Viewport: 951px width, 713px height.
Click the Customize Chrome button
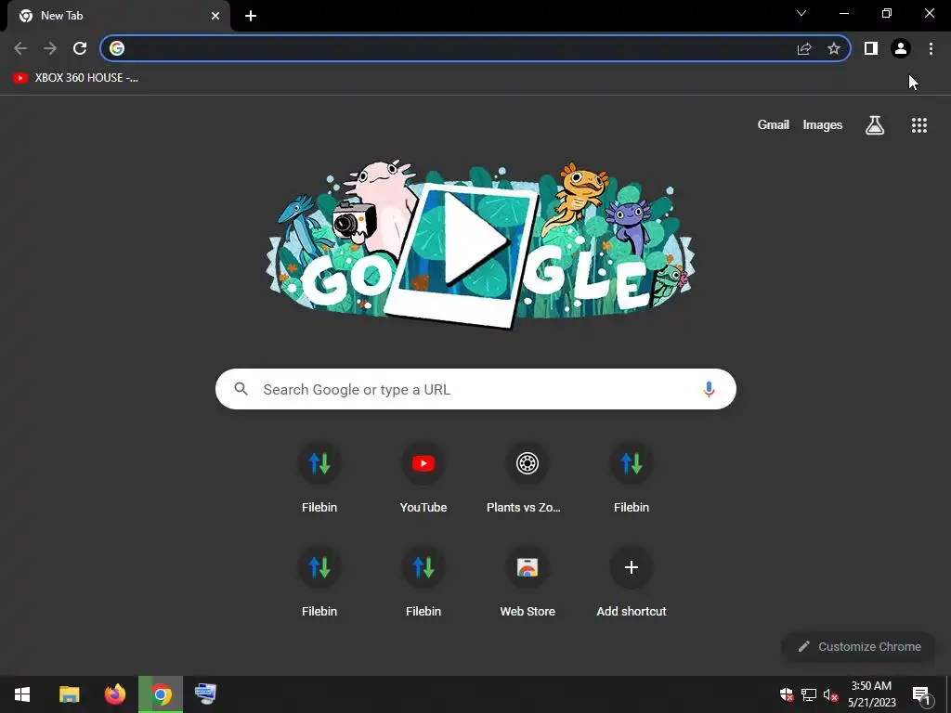[x=859, y=646]
